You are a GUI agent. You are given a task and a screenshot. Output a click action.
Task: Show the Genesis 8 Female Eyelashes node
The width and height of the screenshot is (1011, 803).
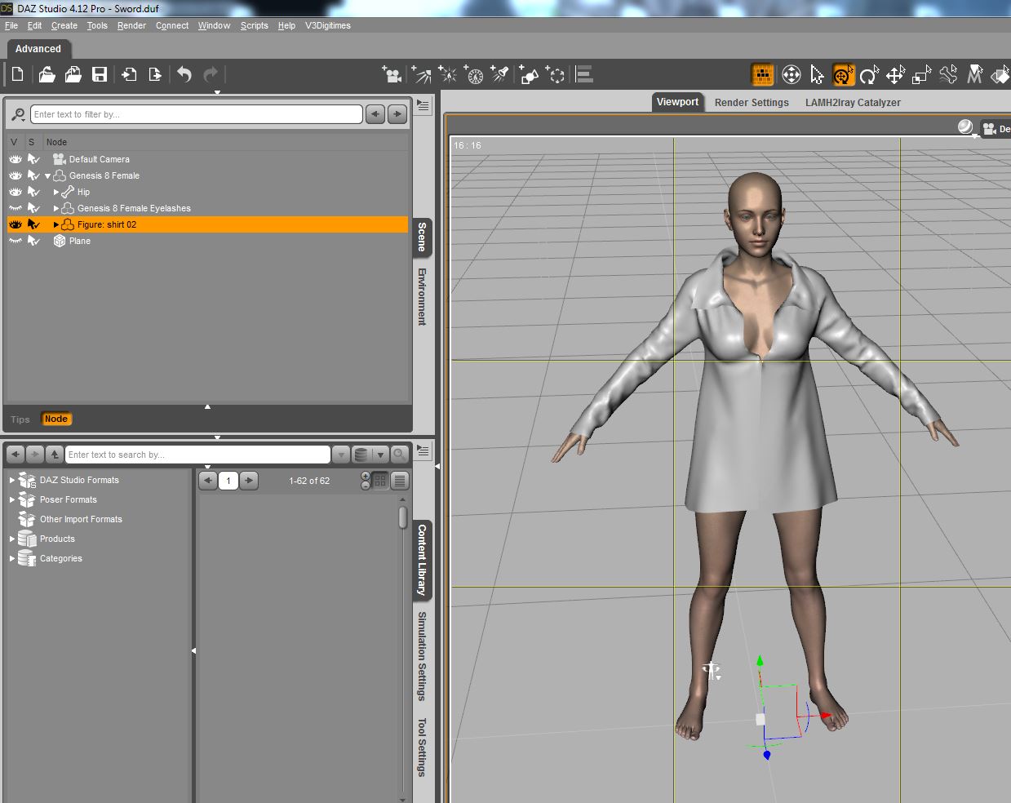16,208
